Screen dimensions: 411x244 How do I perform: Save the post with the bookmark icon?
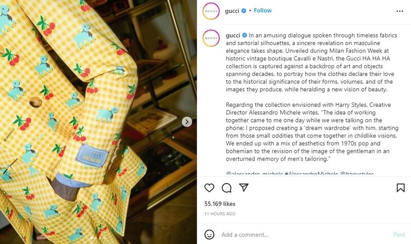(401, 188)
